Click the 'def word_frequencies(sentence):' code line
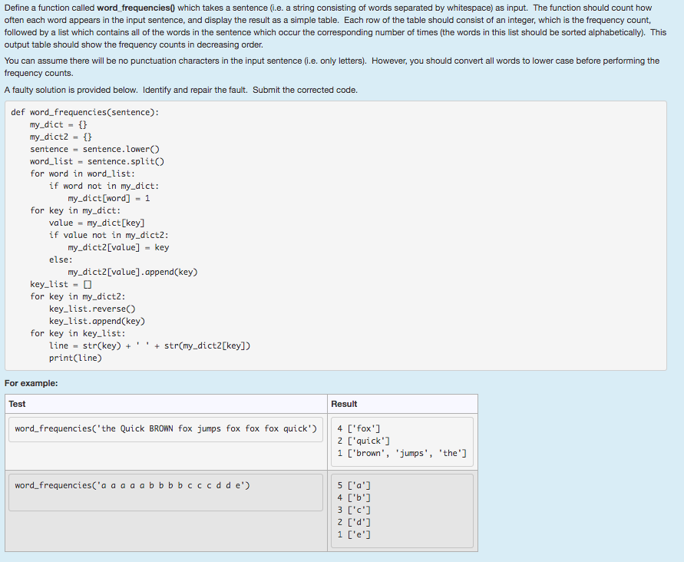 click(x=85, y=112)
